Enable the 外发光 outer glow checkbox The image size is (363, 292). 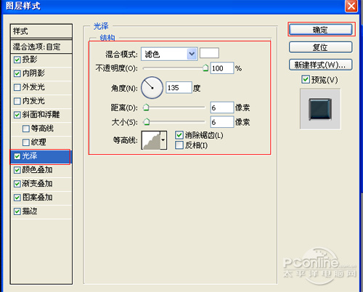click(x=17, y=87)
